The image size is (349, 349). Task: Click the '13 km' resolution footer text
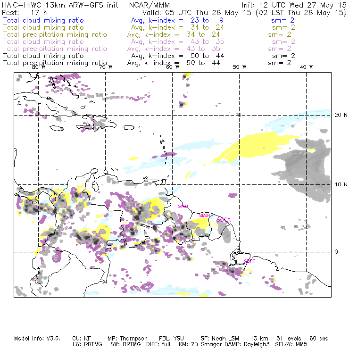(259, 339)
